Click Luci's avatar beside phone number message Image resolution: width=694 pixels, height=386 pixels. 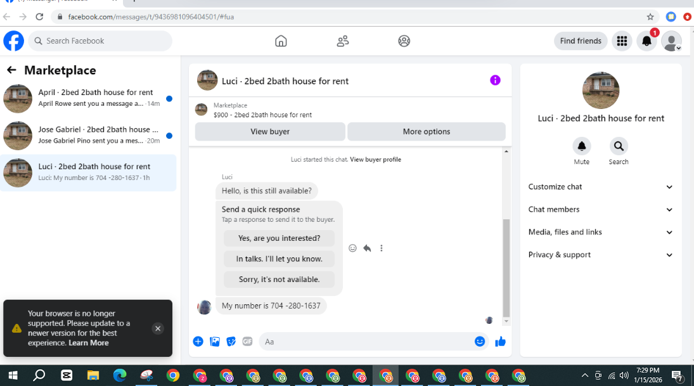[x=204, y=307]
